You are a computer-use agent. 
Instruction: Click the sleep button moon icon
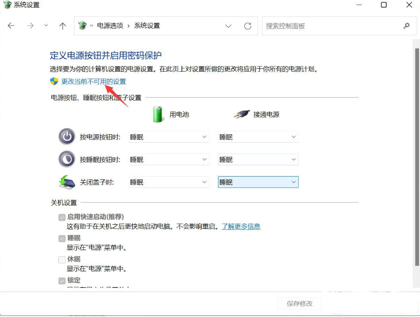point(67,159)
